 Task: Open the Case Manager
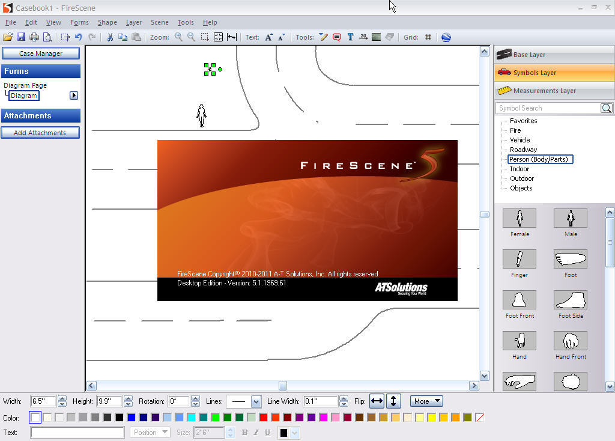(41, 53)
